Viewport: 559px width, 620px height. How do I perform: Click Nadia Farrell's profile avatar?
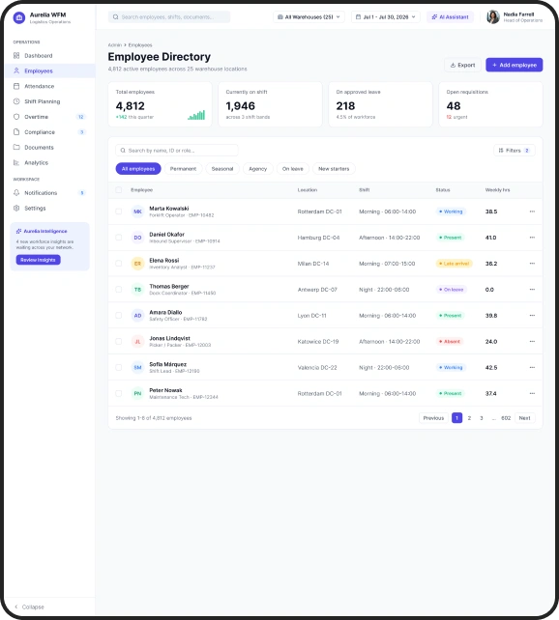(x=493, y=17)
